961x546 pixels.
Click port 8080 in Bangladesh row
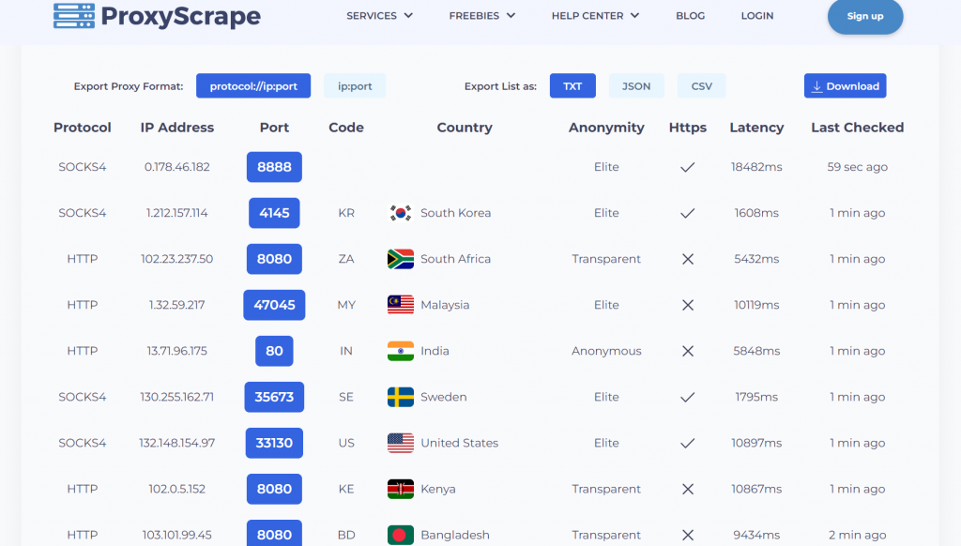pos(274,533)
